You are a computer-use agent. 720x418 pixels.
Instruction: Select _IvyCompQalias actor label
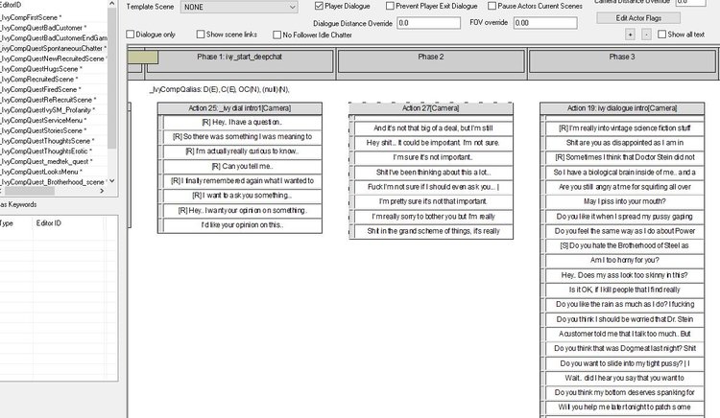click(220, 89)
